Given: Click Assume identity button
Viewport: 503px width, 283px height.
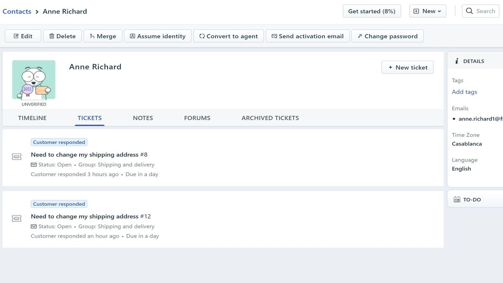Looking at the screenshot, I should pyautogui.click(x=158, y=36).
